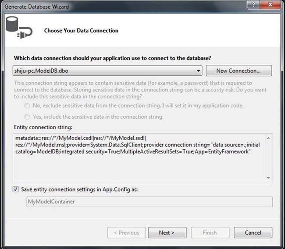285x249 pixels.
Task: Select 'No, exclude sensitive data' radio option
Action: tap(28, 106)
